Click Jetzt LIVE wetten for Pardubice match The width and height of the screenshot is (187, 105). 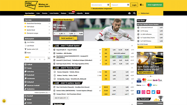119,53
